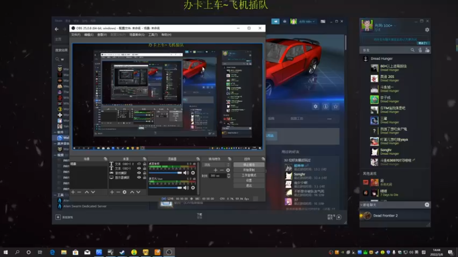Open 文件(F) menu in OBS

(x=76, y=35)
